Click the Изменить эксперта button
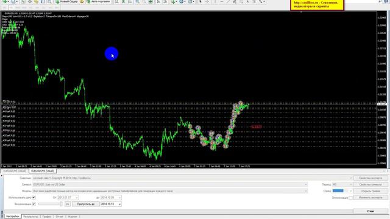Image resolution: width=390 pixels, height=219 pixels. [x=370, y=197]
